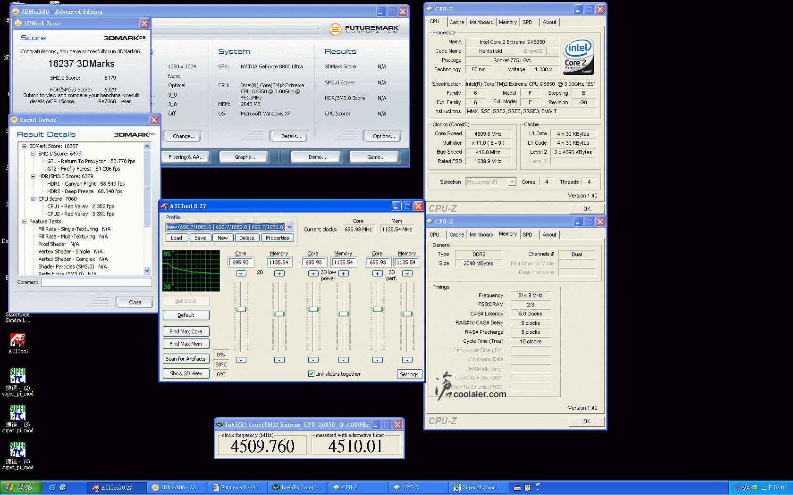Increase 3D perf memory clock plus button
Image resolution: width=793 pixels, height=495 pixels.
click(x=407, y=273)
